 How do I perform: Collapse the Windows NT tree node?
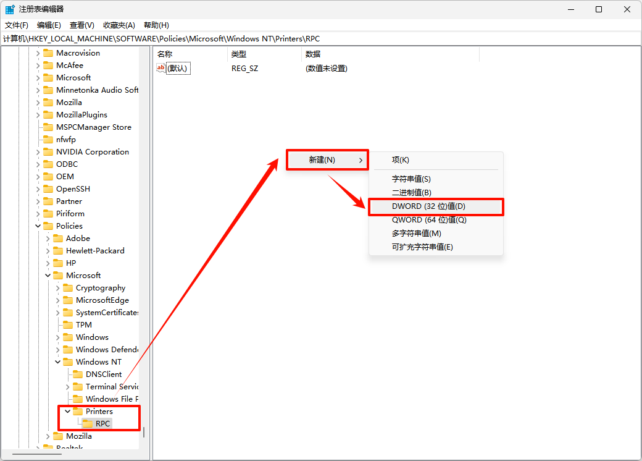[x=57, y=362]
